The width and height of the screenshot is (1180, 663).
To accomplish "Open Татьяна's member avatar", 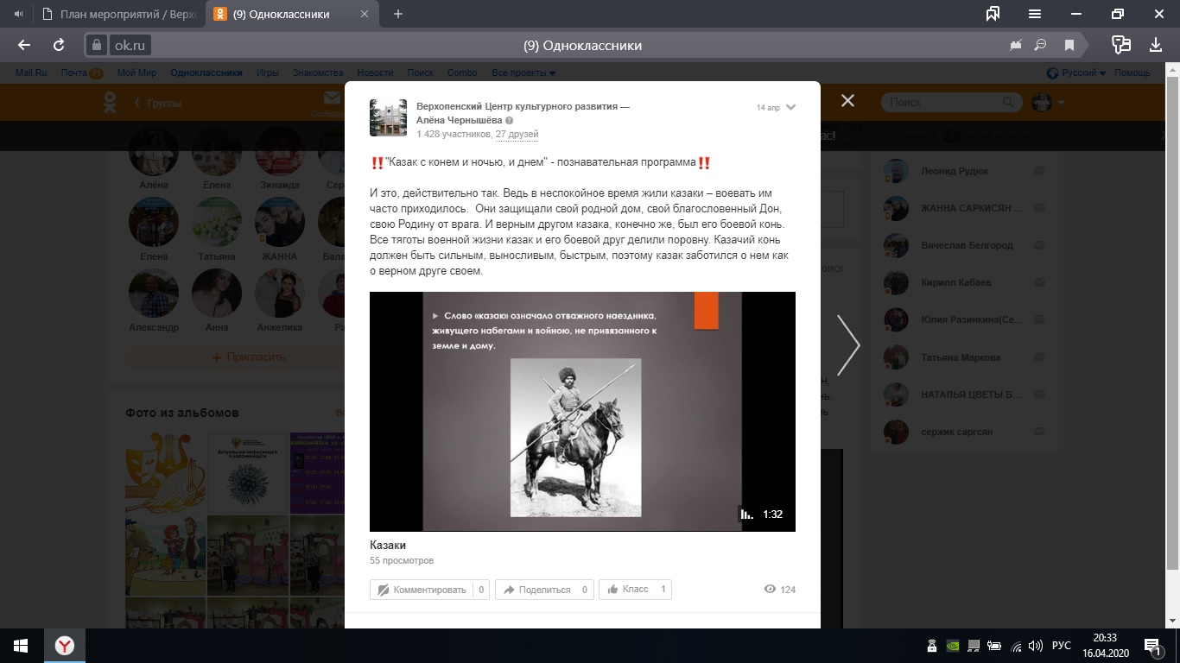I will click(217, 222).
